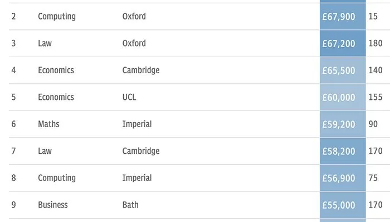Click Cambridge in the Economics row

pos(141,70)
